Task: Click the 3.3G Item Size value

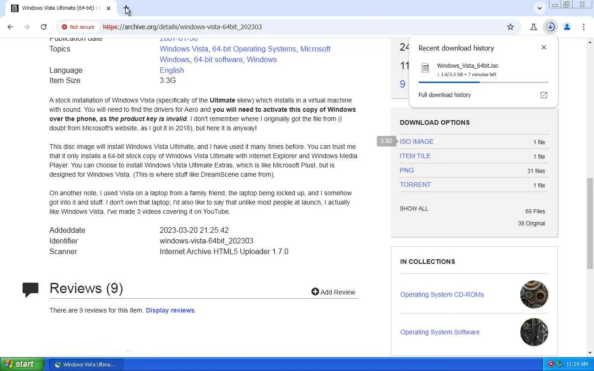Action: click(168, 81)
